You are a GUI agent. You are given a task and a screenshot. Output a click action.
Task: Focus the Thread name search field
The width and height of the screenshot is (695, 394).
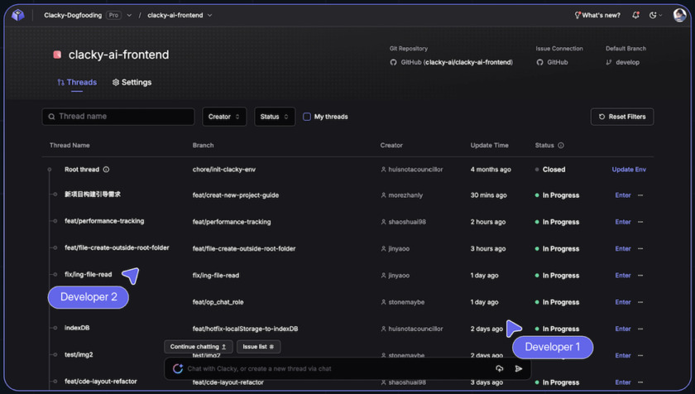124,117
